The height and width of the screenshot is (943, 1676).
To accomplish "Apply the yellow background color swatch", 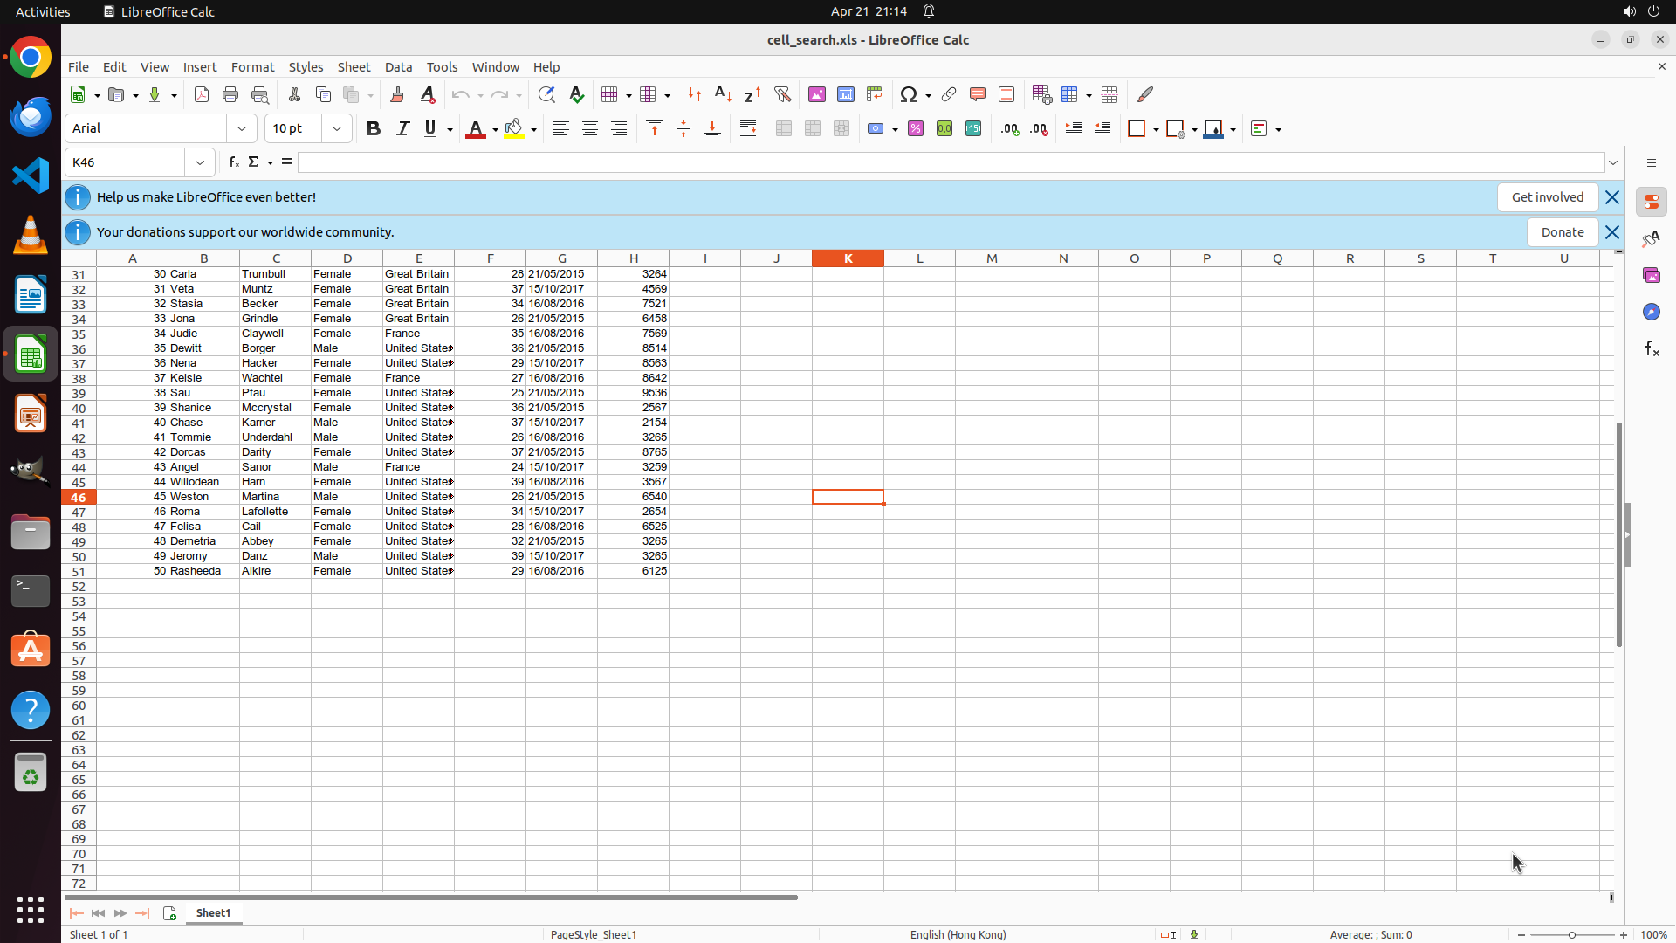I will pyautogui.click(x=514, y=128).
